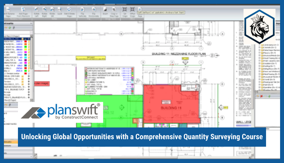Open the yellow color swatch in takeoff list
This screenshot has width=284, height=163.
click(x=25, y=49)
